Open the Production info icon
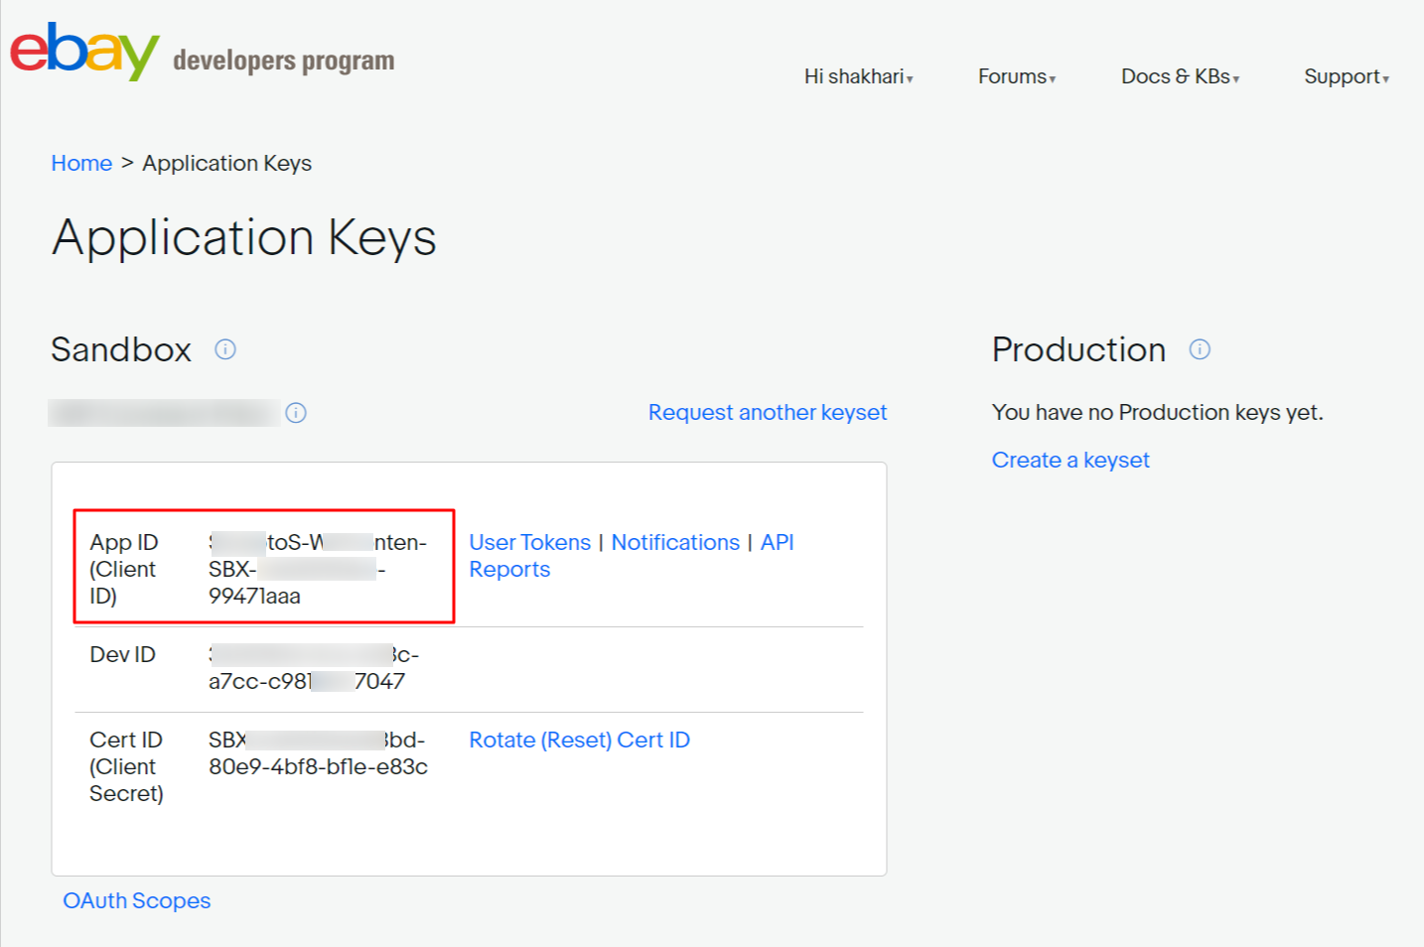The width and height of the screenshot is (1424, 947). coord(1200,349)
